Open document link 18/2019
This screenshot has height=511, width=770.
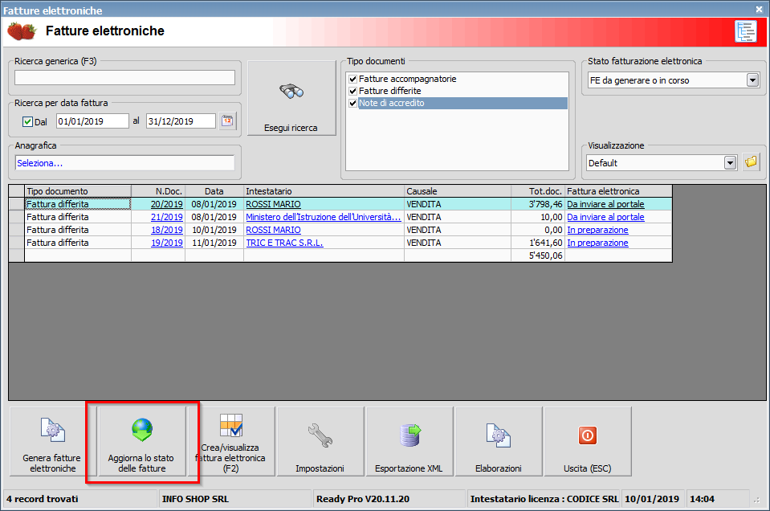tap(166, 230)
